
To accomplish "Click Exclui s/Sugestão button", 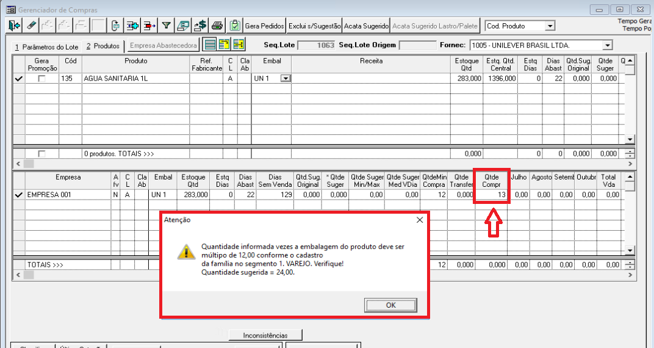I will click(x=314, y=26).
